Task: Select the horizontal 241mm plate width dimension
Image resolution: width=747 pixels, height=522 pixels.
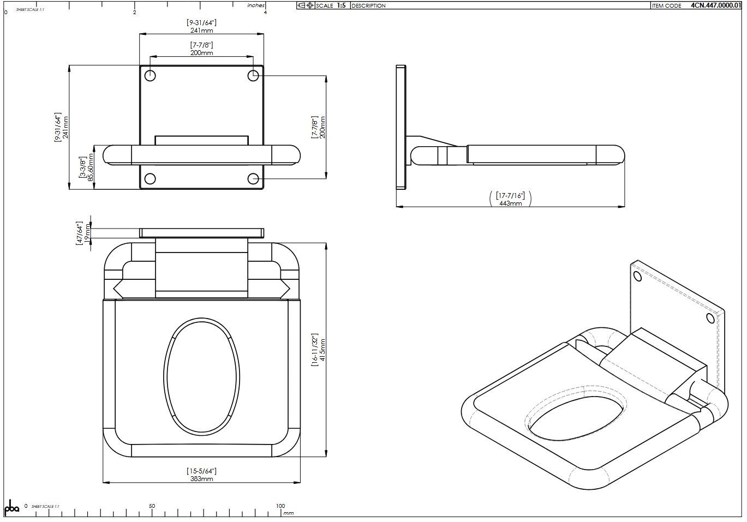Action: 201,31
